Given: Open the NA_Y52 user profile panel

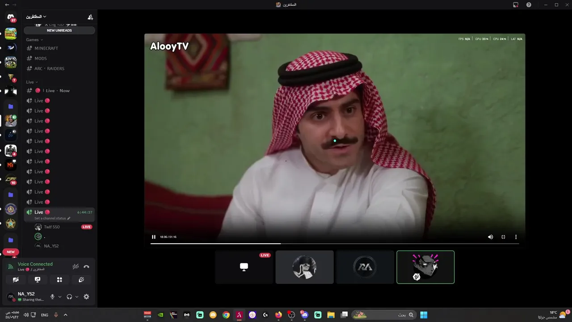Looking at the screenshot, I should tap(27, 297).
